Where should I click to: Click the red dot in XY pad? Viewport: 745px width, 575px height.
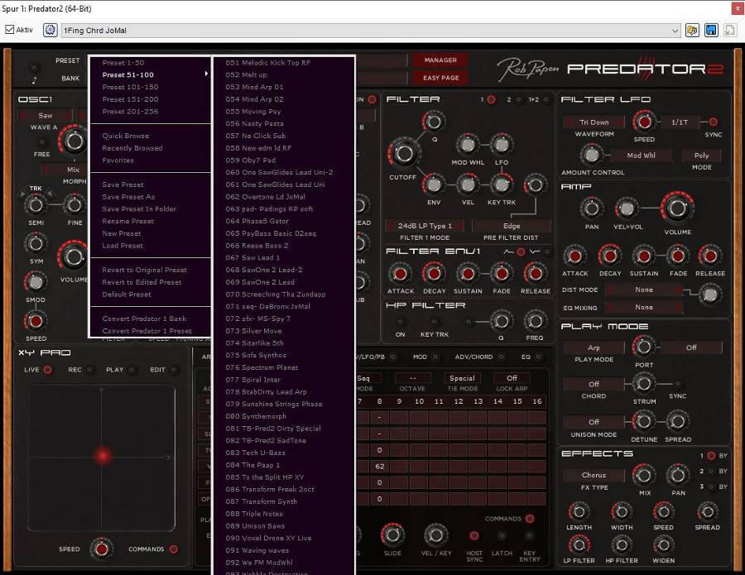[103, 456]
